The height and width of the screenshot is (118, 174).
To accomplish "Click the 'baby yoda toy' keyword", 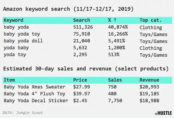I will tap(20, 34).
